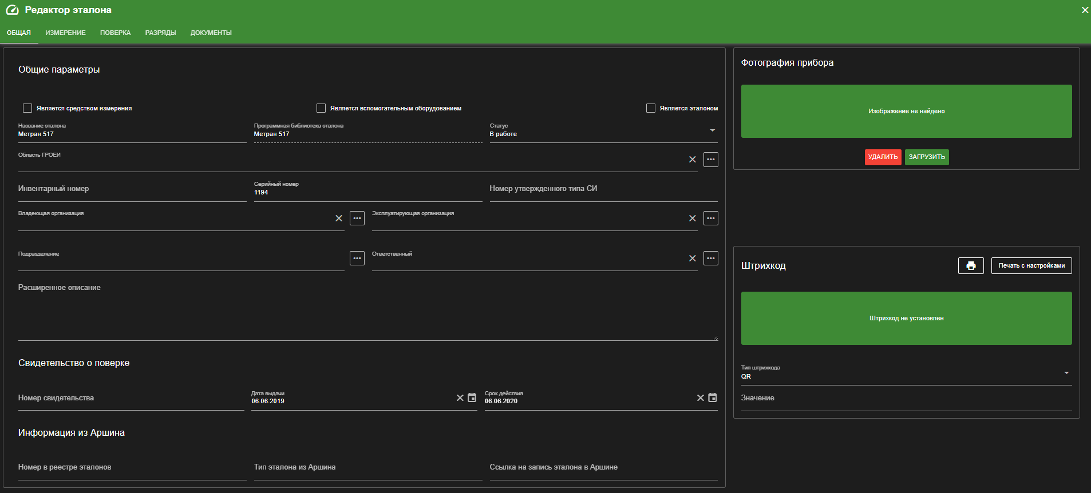The height and width of the screenshot is (493, 1091).
Task: Open calendar picker for Срок действия
Action: (x=713, y=397)
